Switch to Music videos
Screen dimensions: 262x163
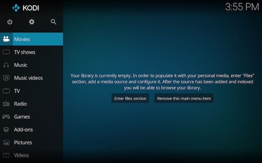pyautogui.click(x=32, y=78)
